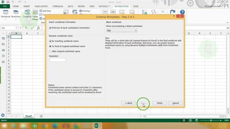Switch to the KUTOOLS tab
The width and height of the screenshot is (230, 129).
click(x=104, y=6)
